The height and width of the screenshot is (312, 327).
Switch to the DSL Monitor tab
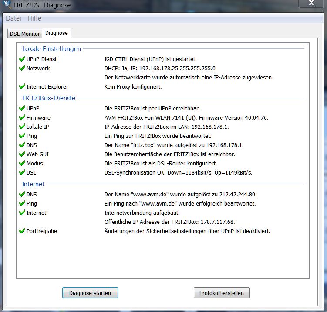(x=25, y=34)
